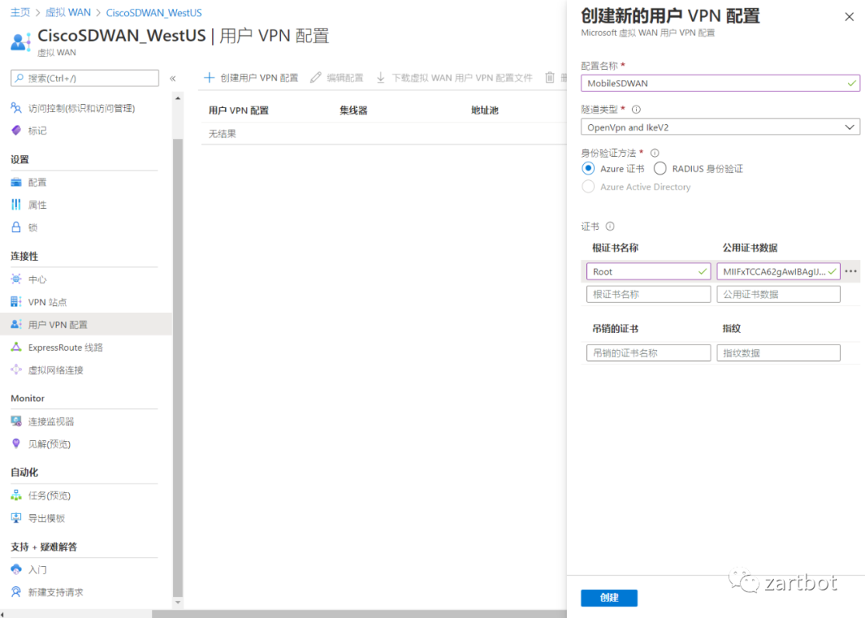Click the Connection monitor (连接监视器) icon
This screenshot has height=618, width=865.
16,421
